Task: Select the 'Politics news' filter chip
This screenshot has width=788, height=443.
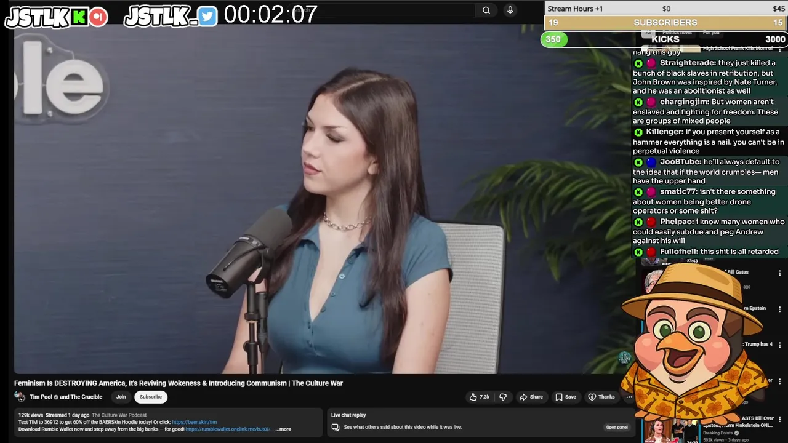Action: click(677, 32)
